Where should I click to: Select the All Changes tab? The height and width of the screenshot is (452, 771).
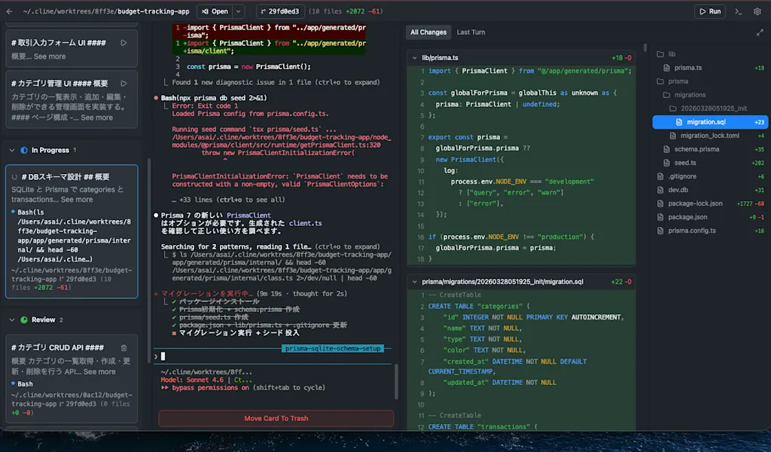tap(428, 32)
